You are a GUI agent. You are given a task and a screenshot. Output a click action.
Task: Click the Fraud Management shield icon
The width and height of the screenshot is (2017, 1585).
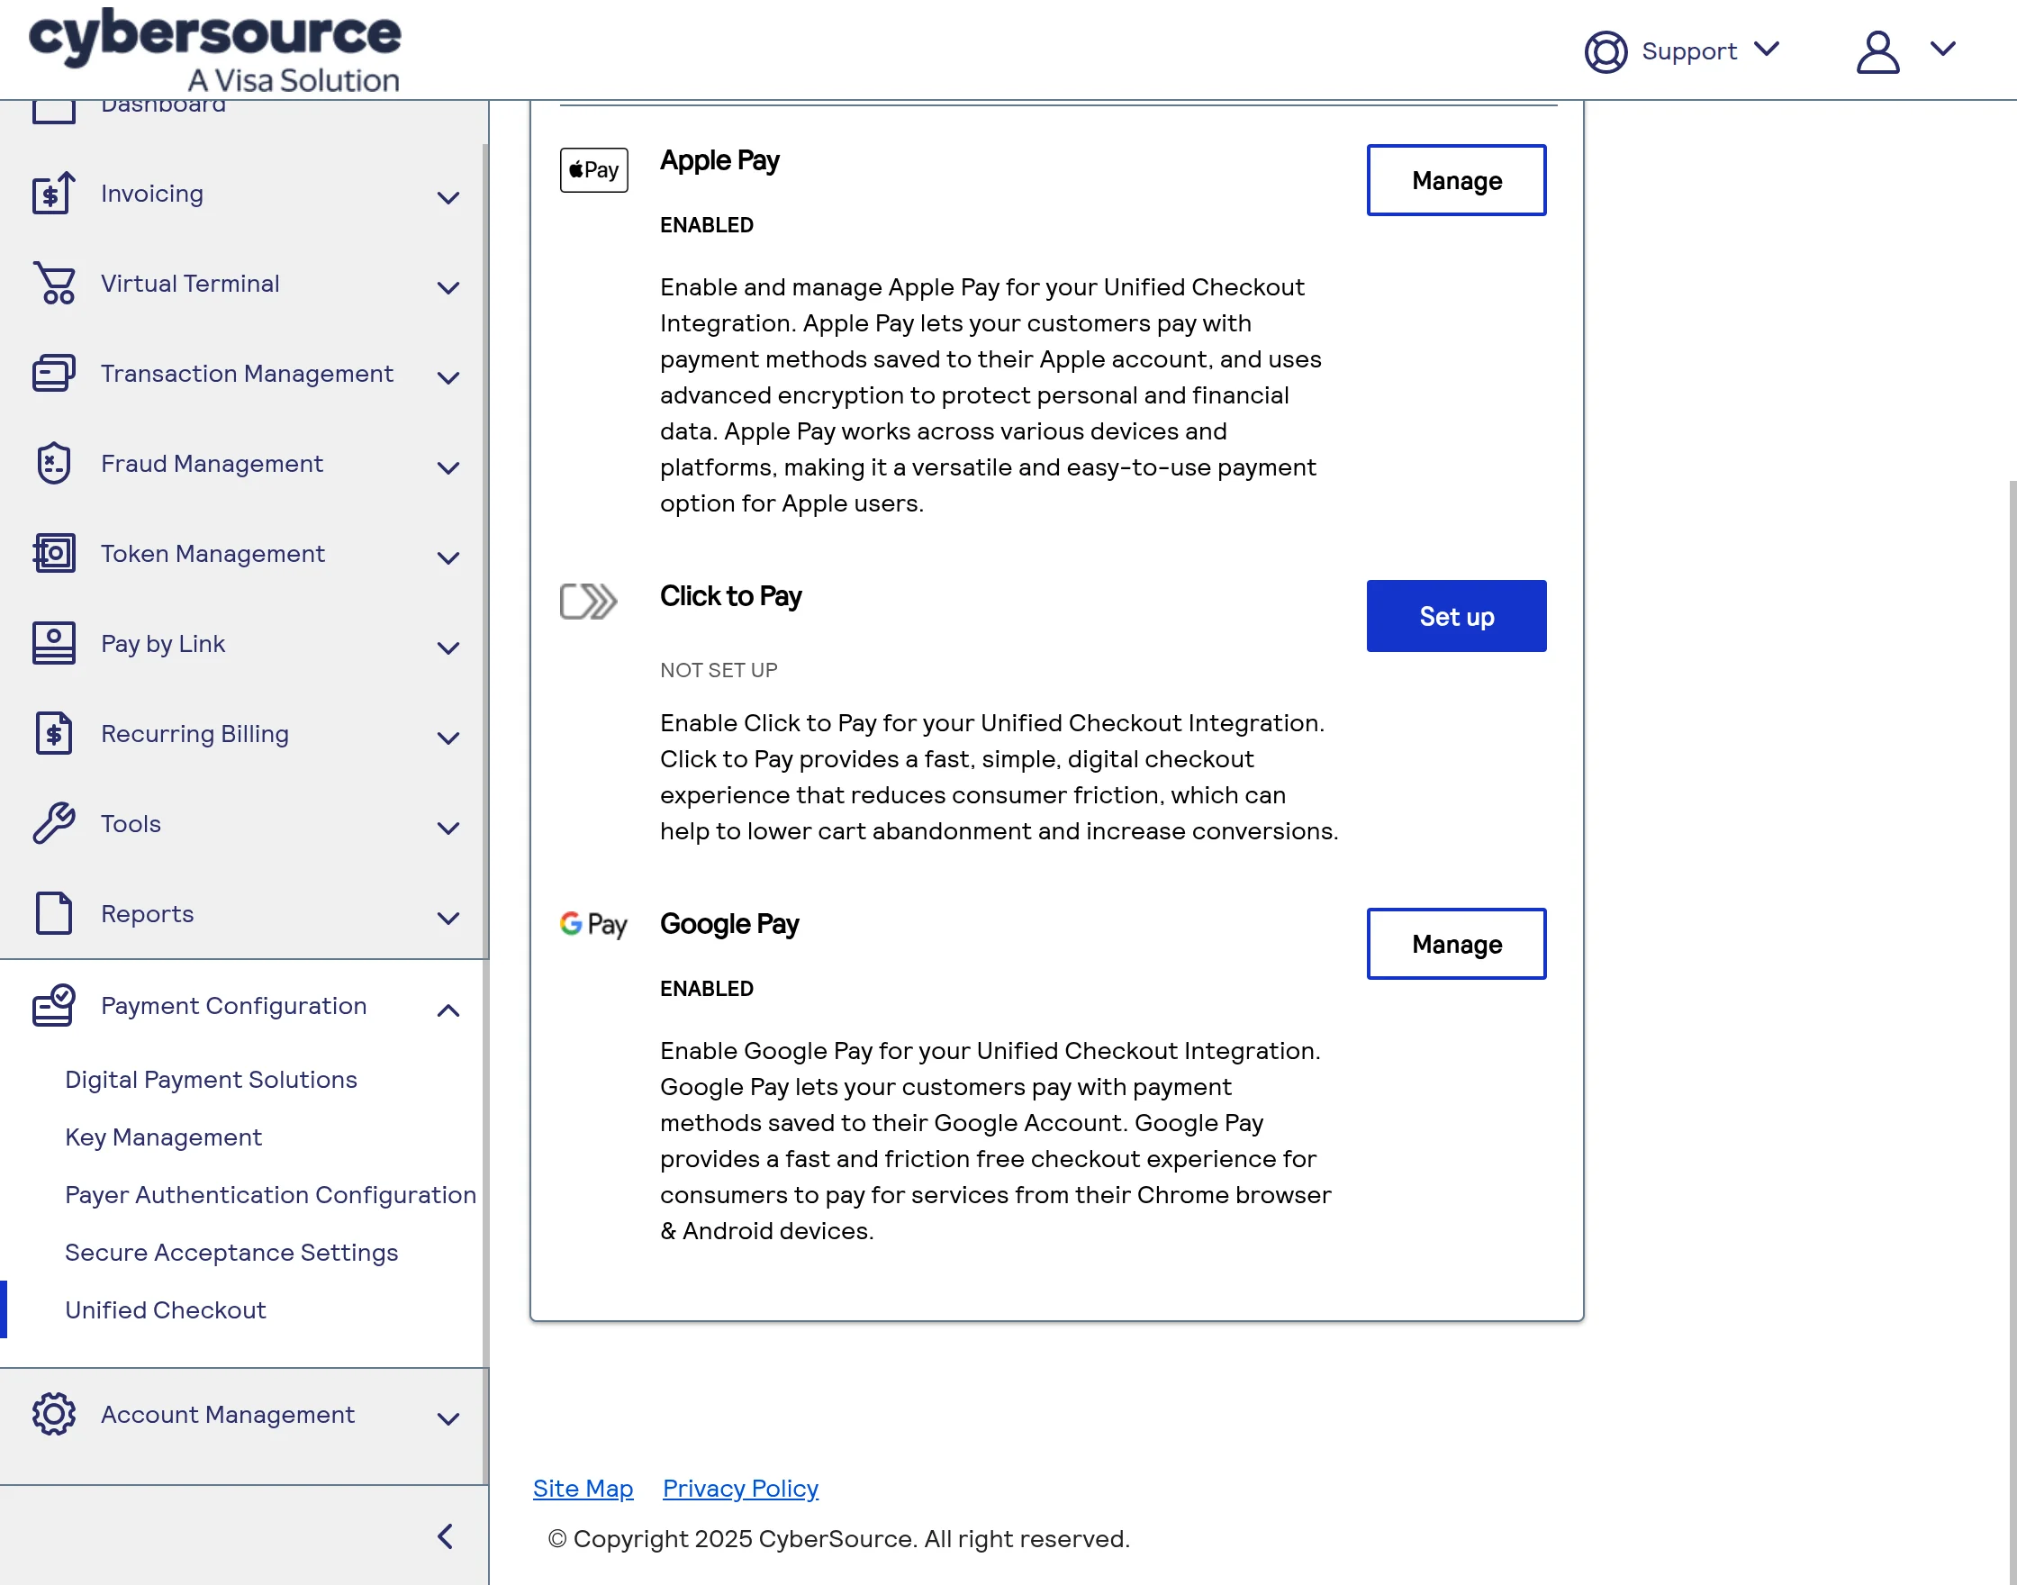coord(54,463)
